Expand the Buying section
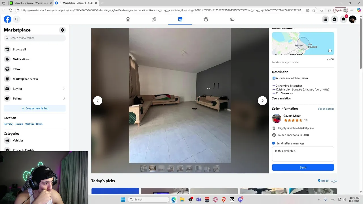Viewport: 363px width, 204px height. click(x=35, y=89)
